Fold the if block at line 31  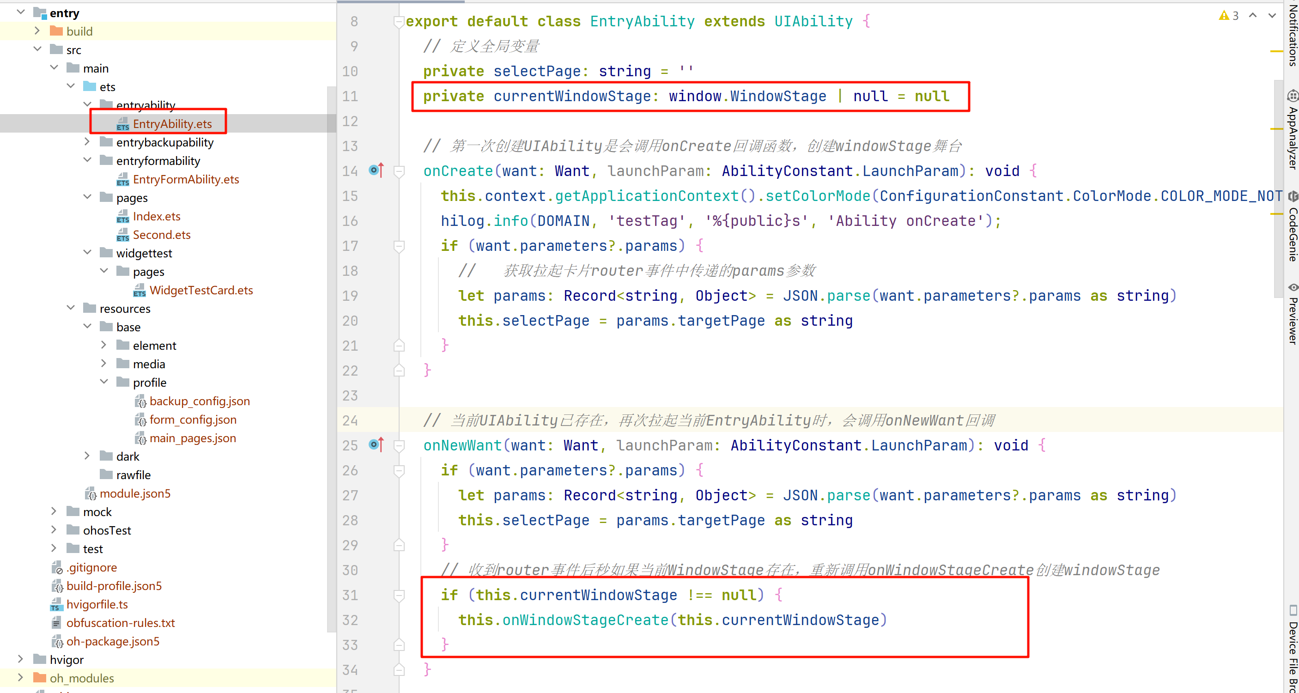[399, 595]
